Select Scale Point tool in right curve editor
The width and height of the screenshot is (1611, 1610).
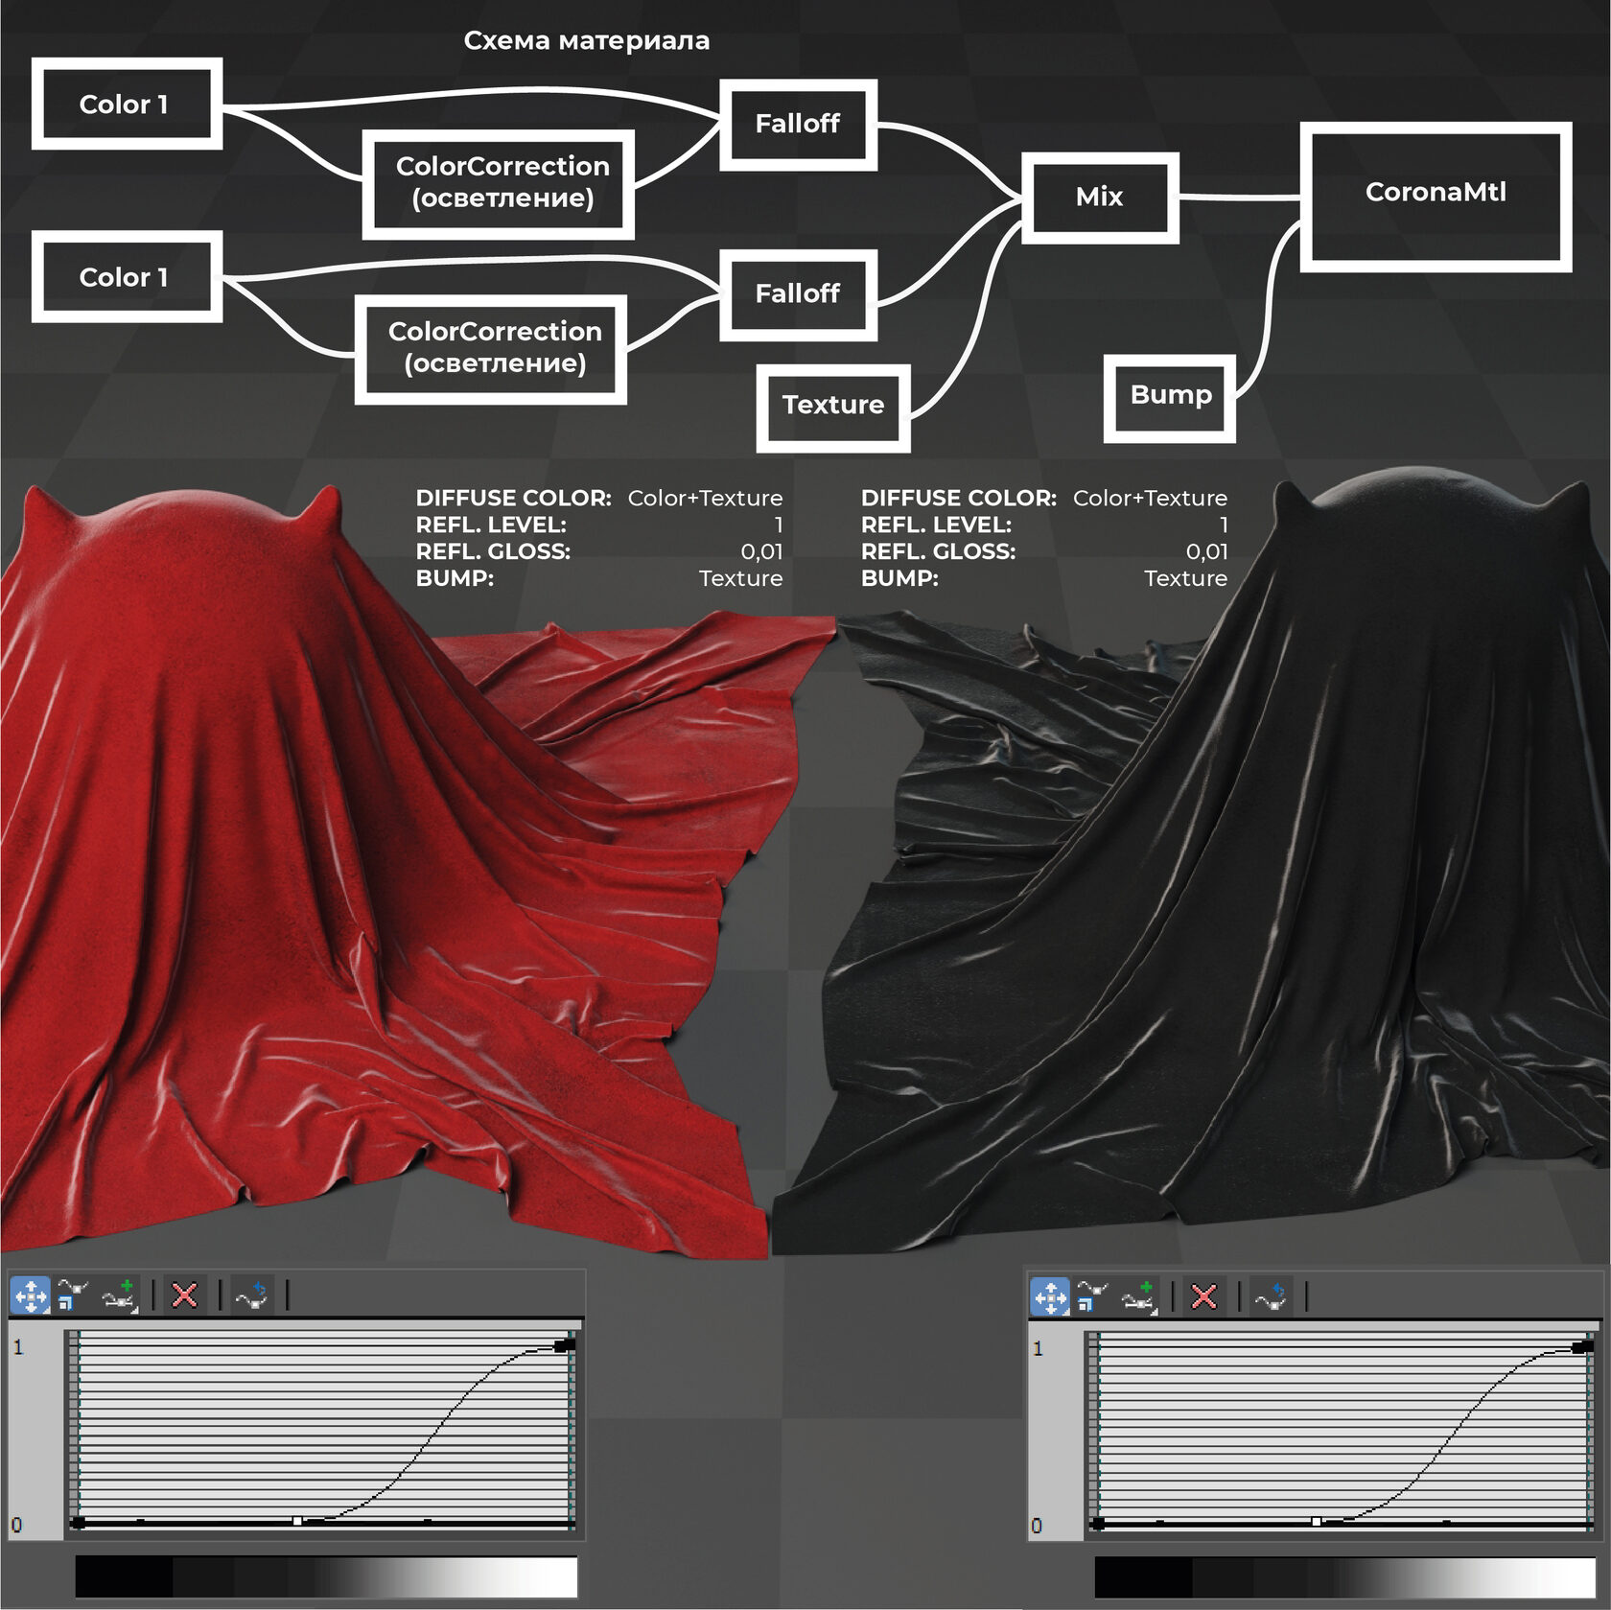pos(1092,1296)
